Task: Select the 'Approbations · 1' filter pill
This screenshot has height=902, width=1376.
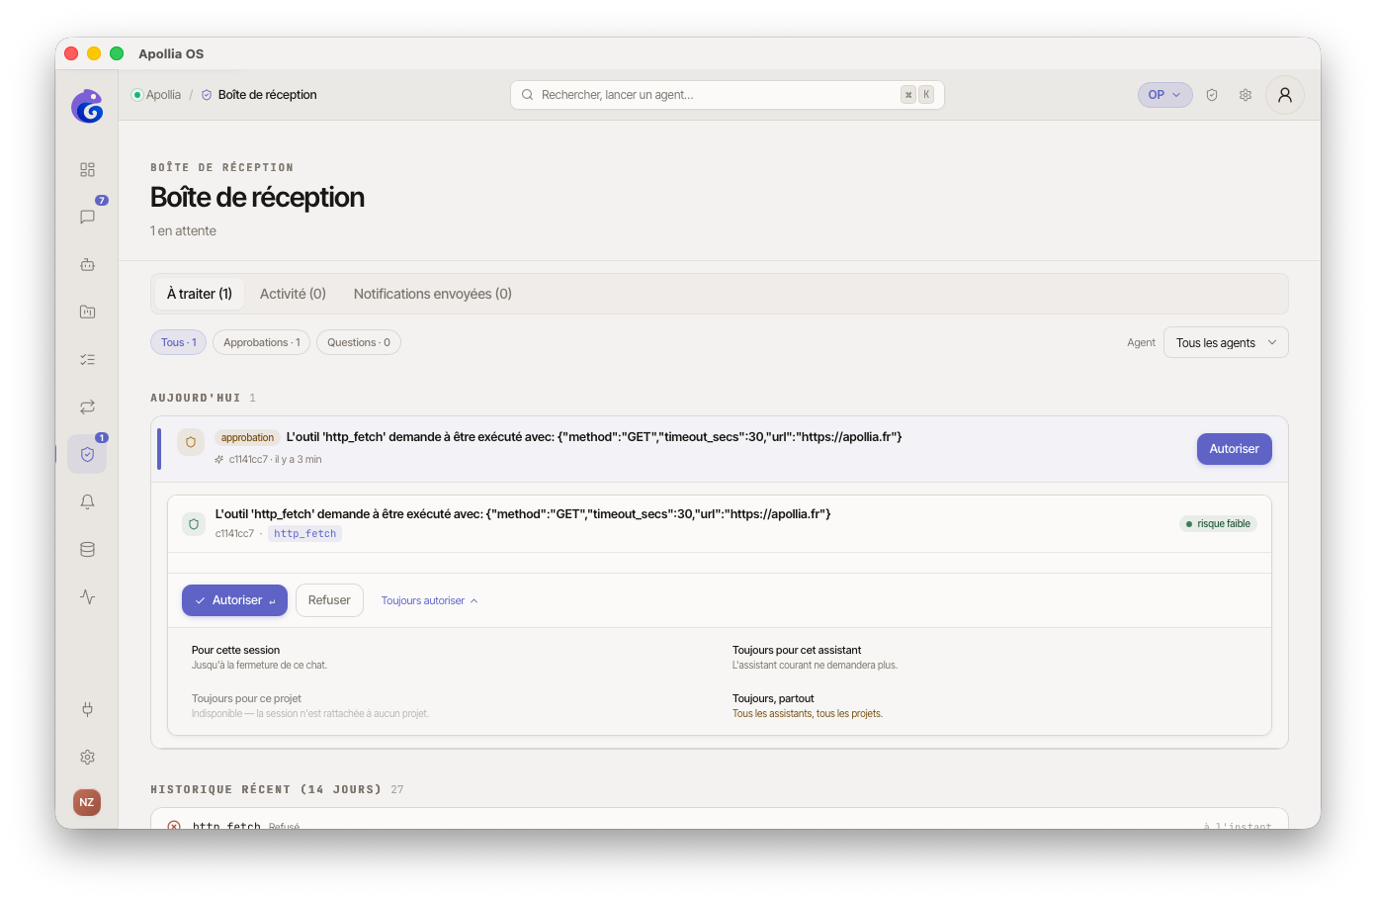Action: pos(262,342)
